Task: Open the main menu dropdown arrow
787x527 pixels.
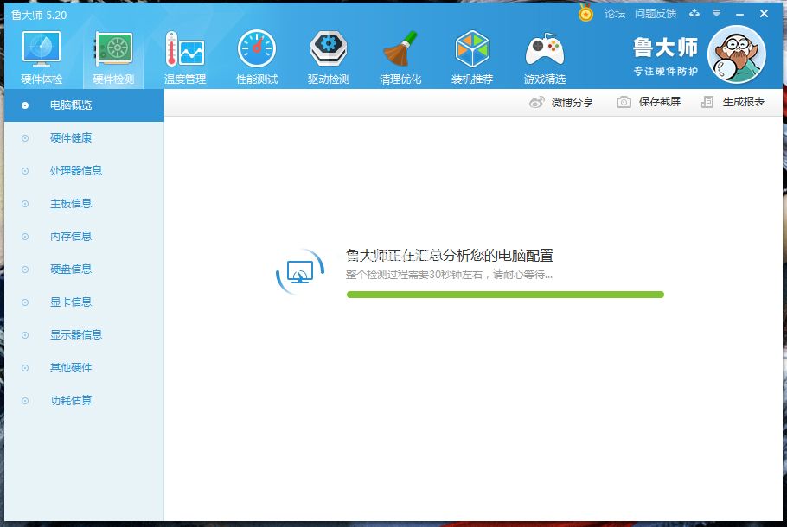Action: 714,14
